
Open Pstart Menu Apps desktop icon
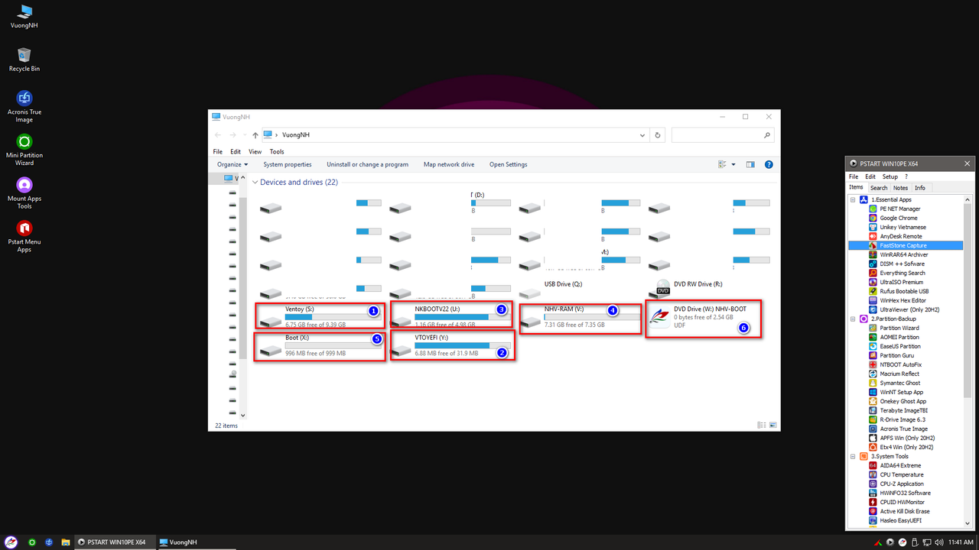24,237
